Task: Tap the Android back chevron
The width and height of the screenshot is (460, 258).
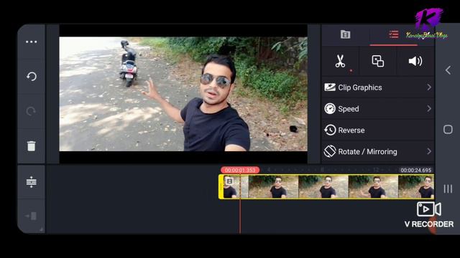Action: coord(448,70)
